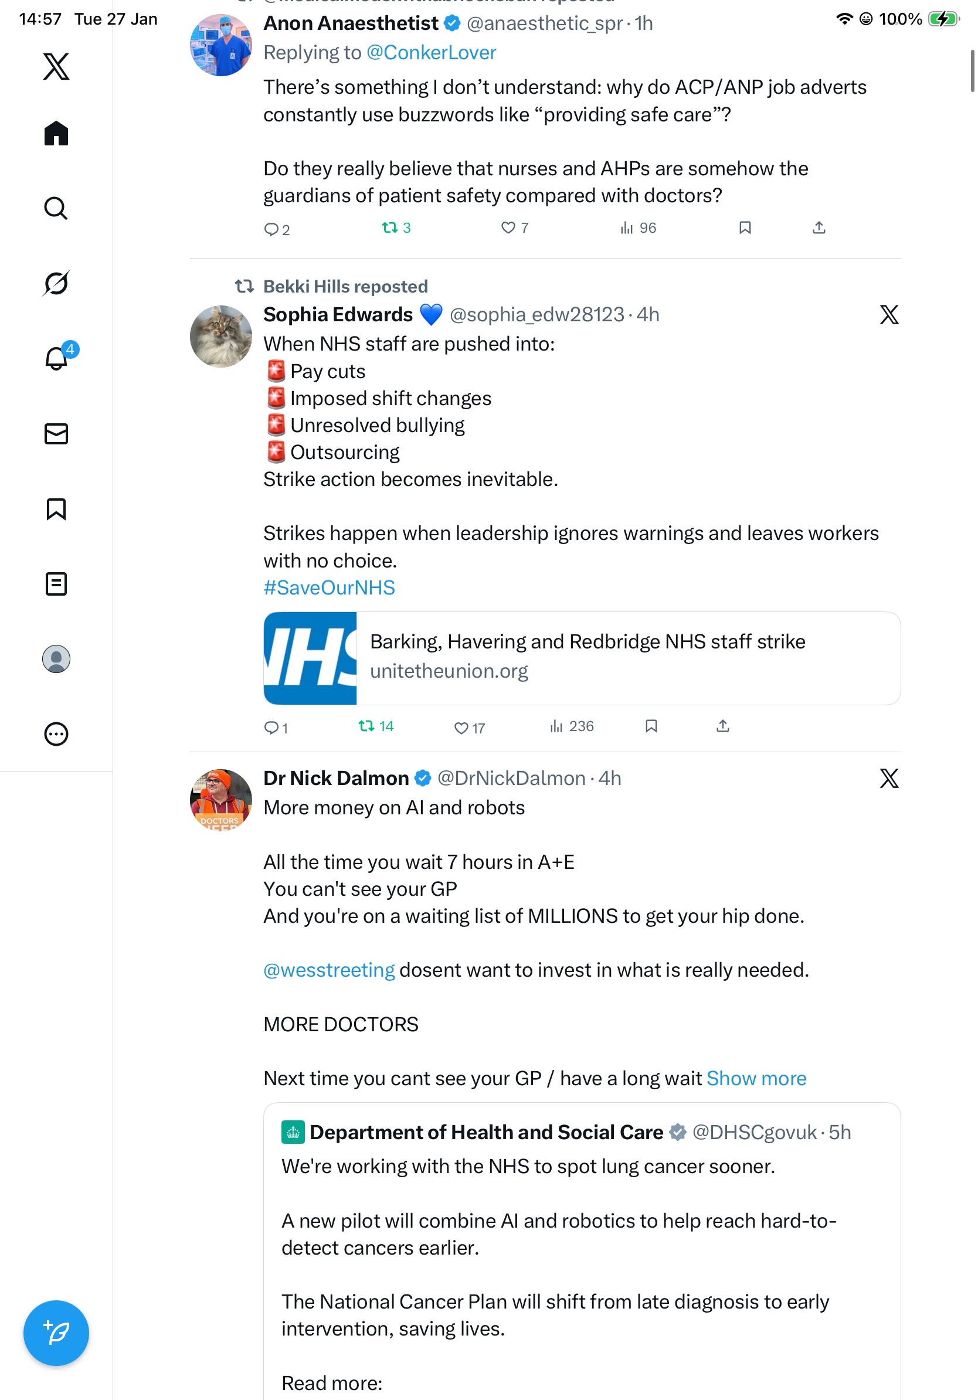Open the More options circle menu
This screenshot has height=1400, width=978.
56,733
